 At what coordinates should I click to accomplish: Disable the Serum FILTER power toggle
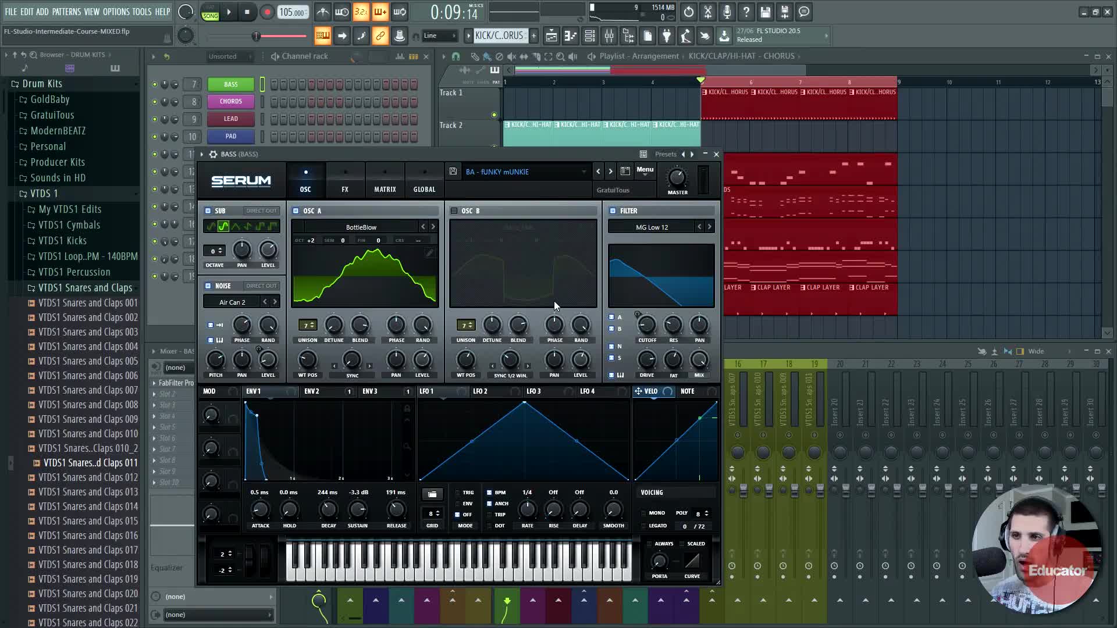(x=613, y=211)
